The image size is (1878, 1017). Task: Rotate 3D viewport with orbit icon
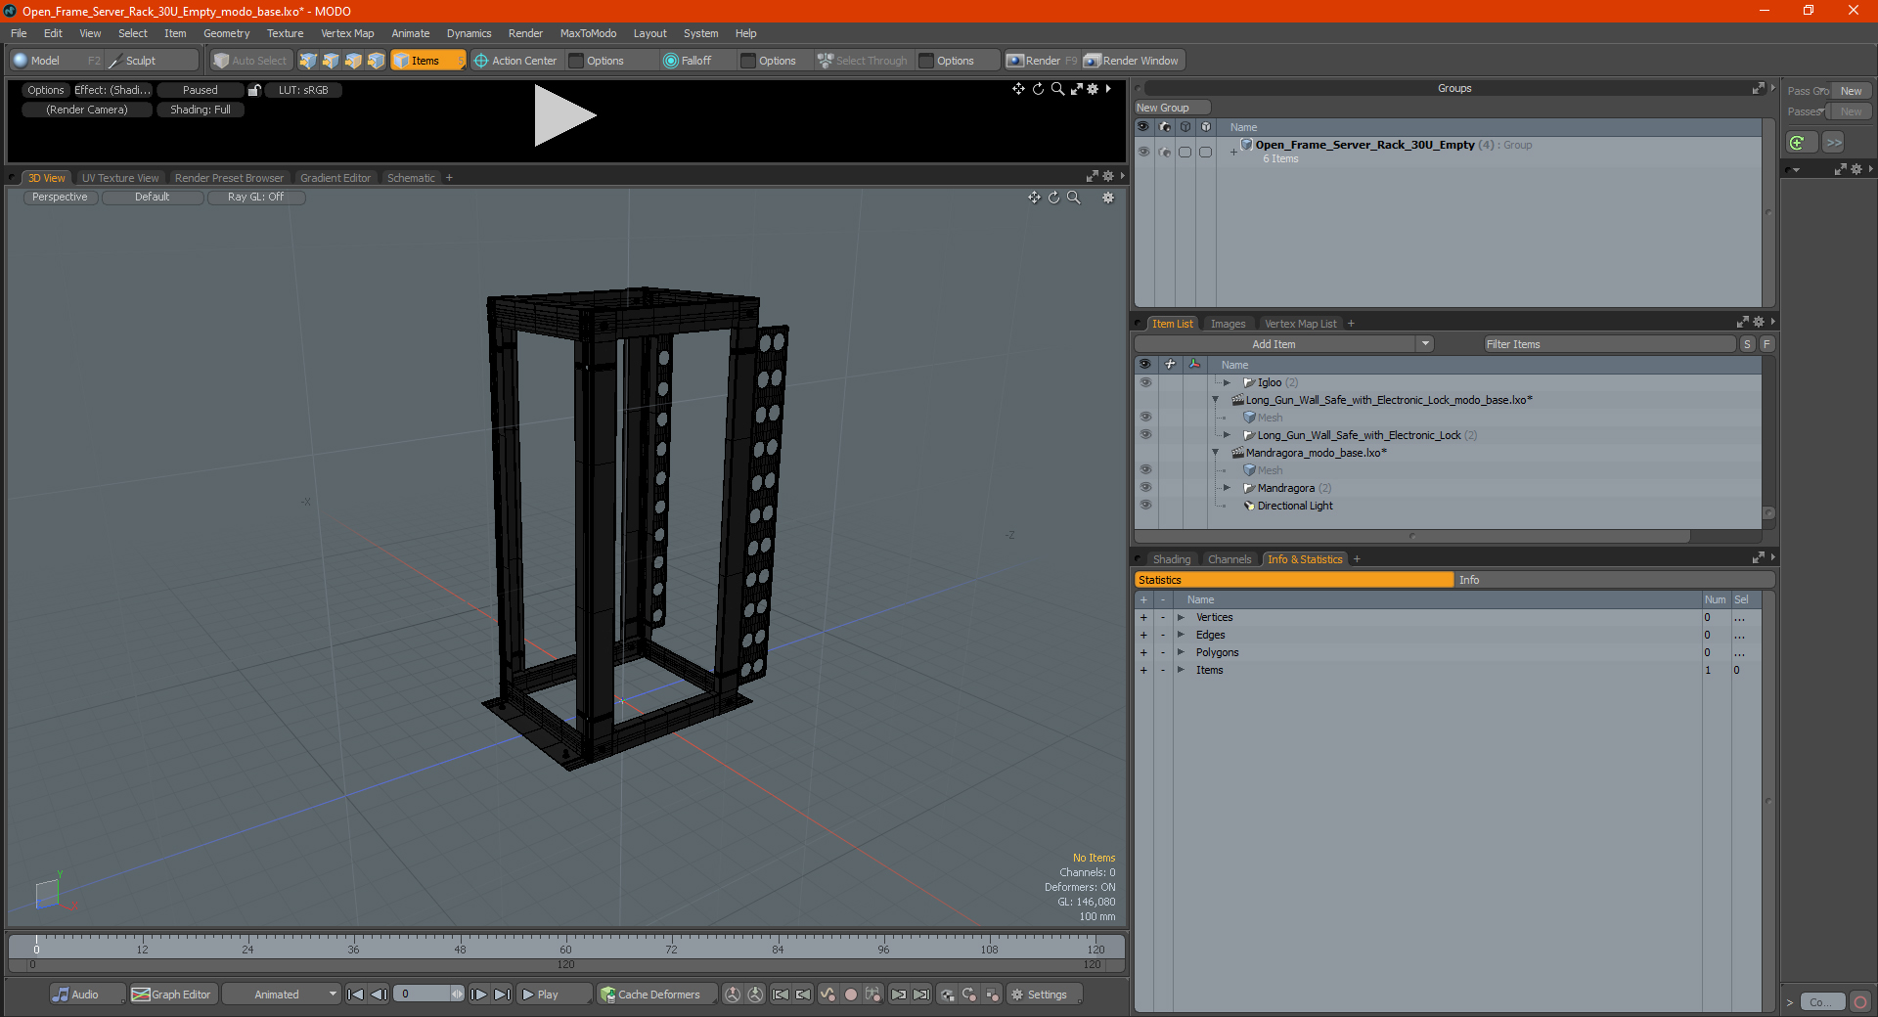point(1053,198)
